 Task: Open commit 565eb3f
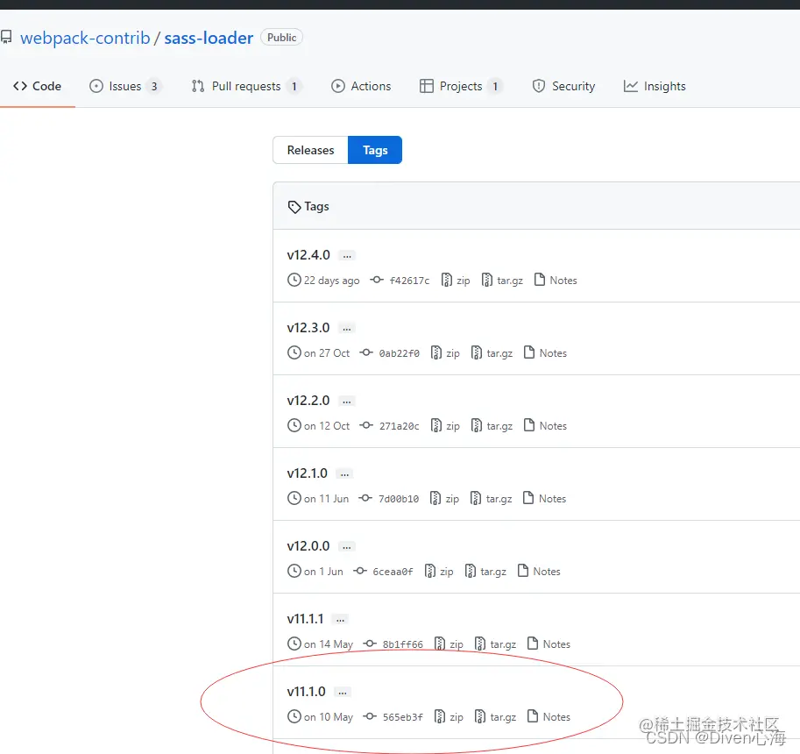tap(393, 716)
